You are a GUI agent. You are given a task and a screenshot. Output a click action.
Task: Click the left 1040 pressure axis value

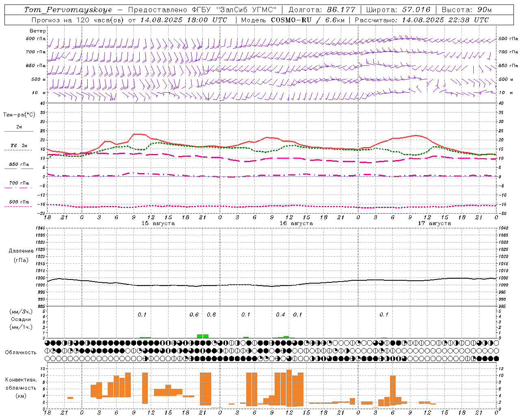[x=40, y=228]
